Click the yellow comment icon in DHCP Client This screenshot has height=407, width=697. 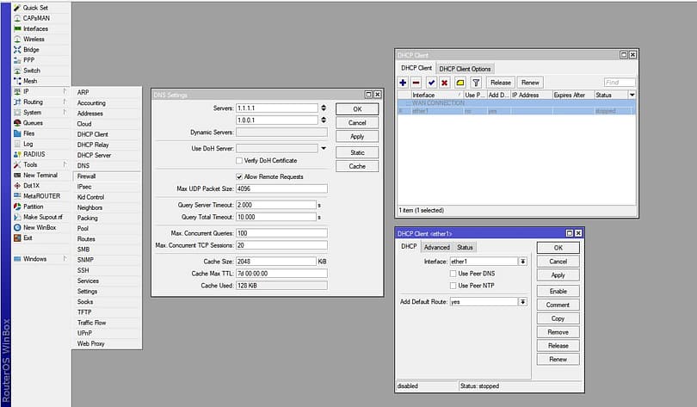(x=460, y=83)
